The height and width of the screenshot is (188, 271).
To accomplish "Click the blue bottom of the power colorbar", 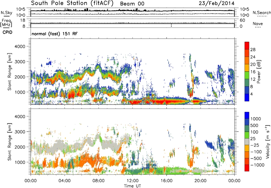I will point(247,97).
